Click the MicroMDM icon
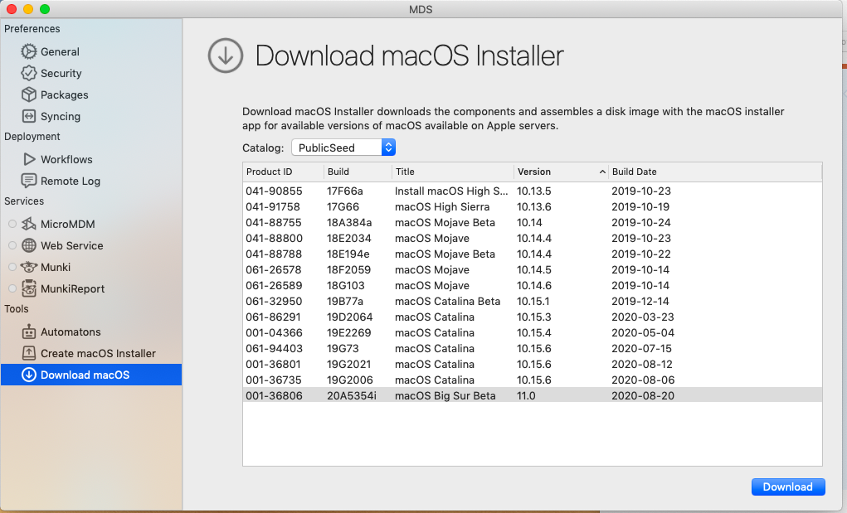Image resolution: width=847 pixels, height=513 pixels. pos(29,224)
